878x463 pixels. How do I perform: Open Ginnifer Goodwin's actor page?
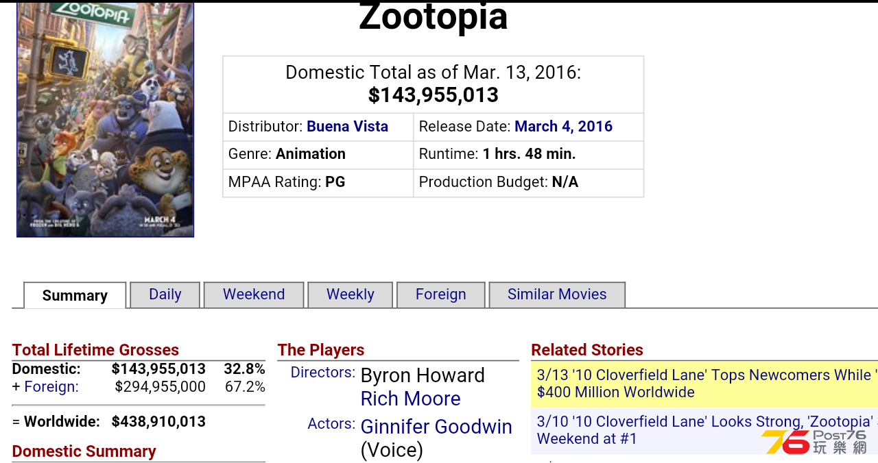coord(436,427)
